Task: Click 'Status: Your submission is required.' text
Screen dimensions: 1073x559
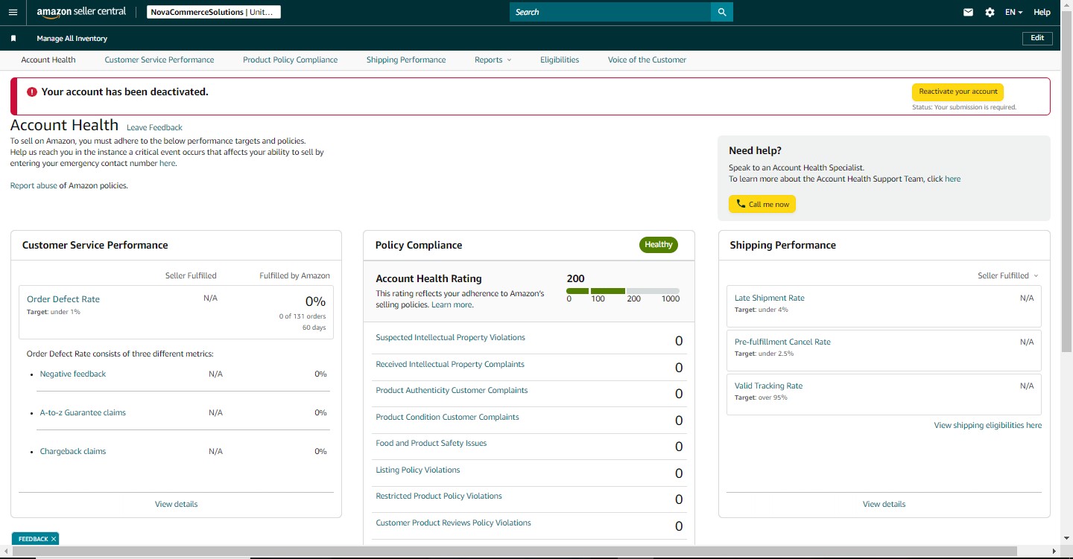Action: [x=964, y=107]
